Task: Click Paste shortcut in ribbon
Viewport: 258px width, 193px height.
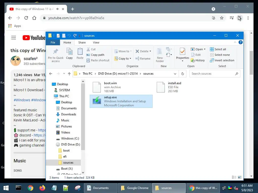Action: coord(98,60)
